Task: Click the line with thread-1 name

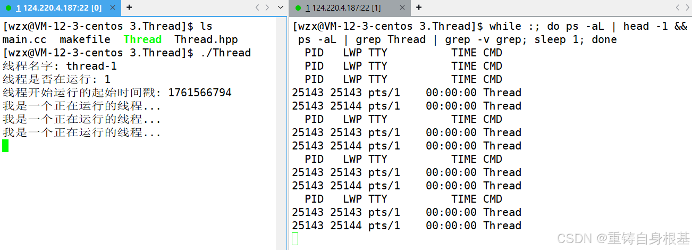Action: click(x=60, y=66)
